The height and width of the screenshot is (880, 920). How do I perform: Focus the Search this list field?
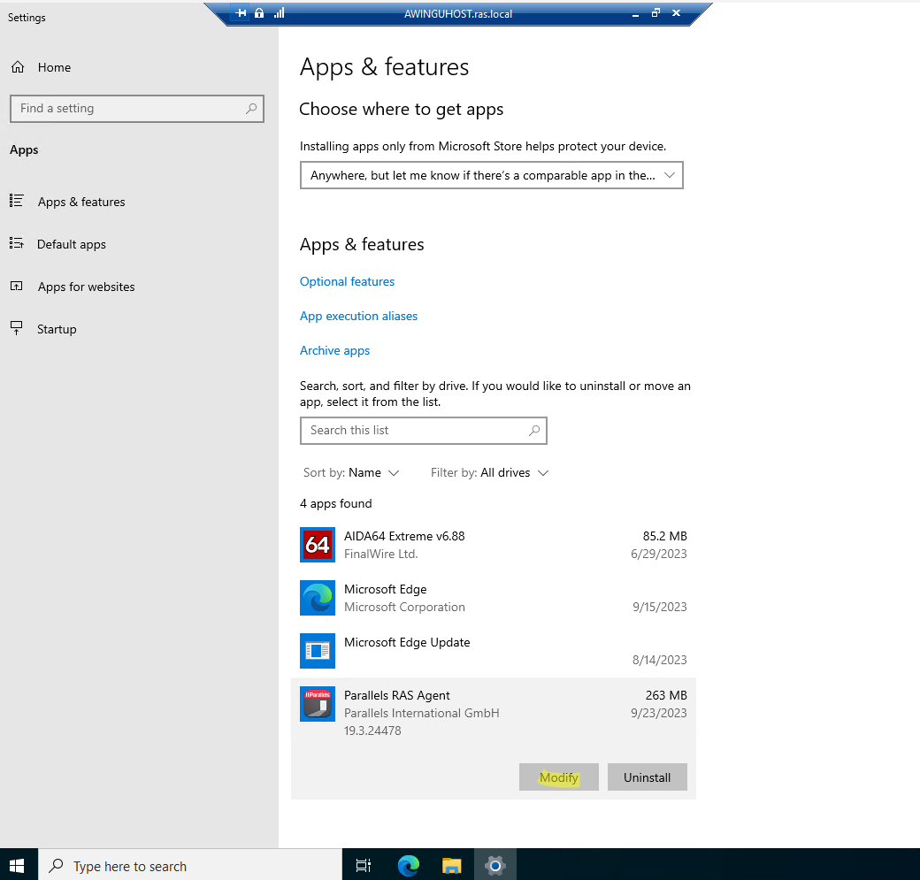point(423,431)
